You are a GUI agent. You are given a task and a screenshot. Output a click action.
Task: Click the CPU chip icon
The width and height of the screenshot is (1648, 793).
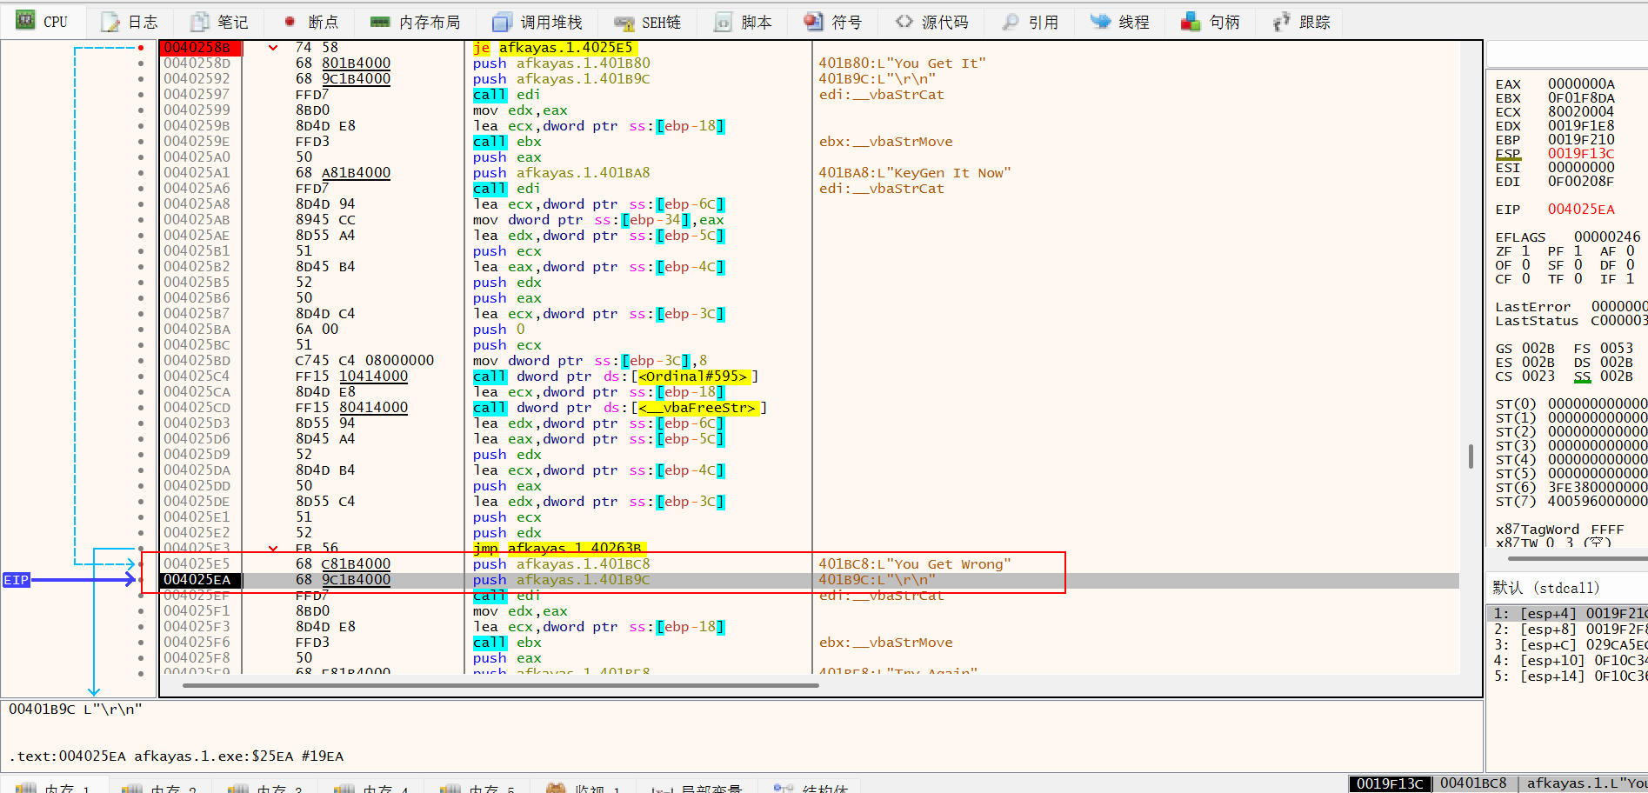click(x=25, y=19)
